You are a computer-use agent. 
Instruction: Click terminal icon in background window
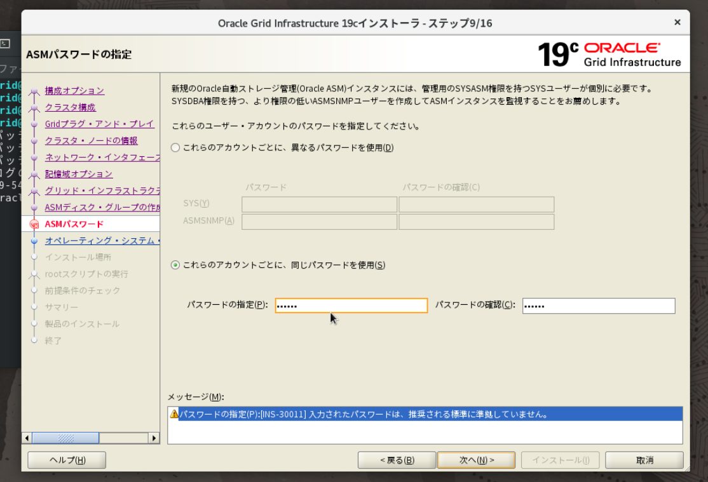click(5, 43)
